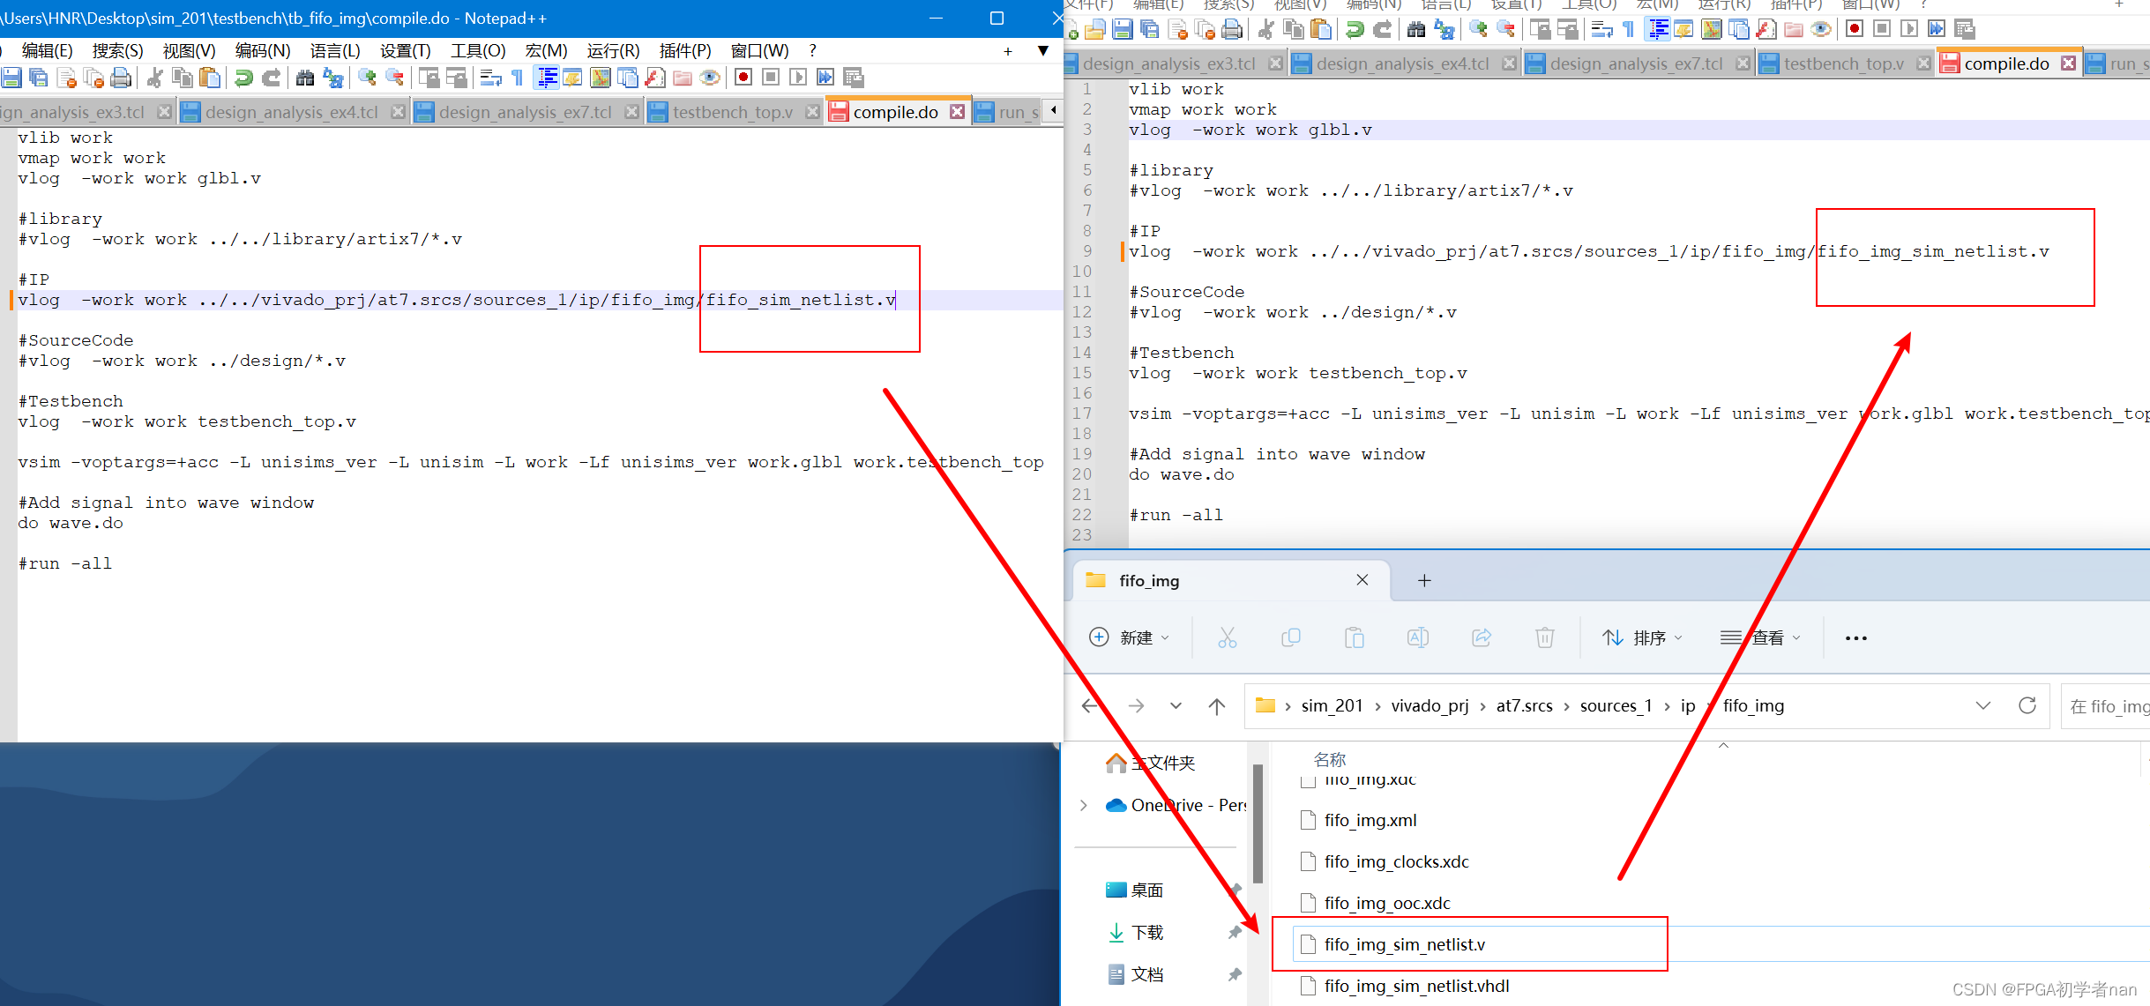The width and height of the screenshot is (2150, 1006).
Task: Open the 排序 sort dropdown in Explorer
Action: coord(1642,637)
